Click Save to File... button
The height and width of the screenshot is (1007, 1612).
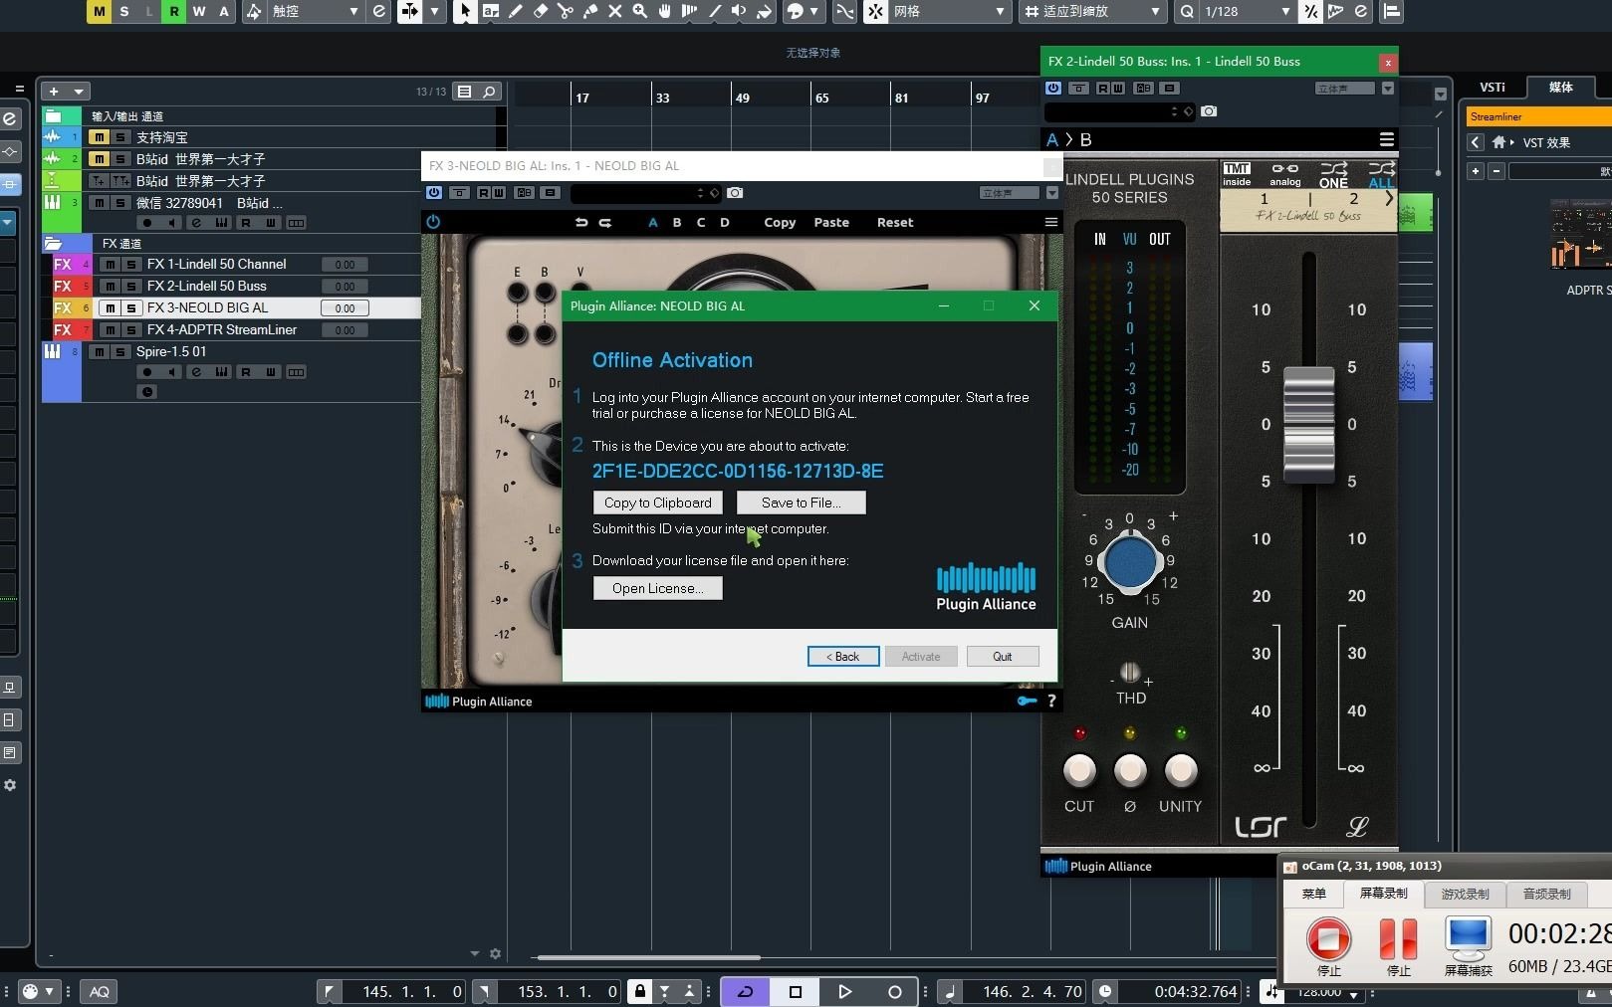pos(802,503)
